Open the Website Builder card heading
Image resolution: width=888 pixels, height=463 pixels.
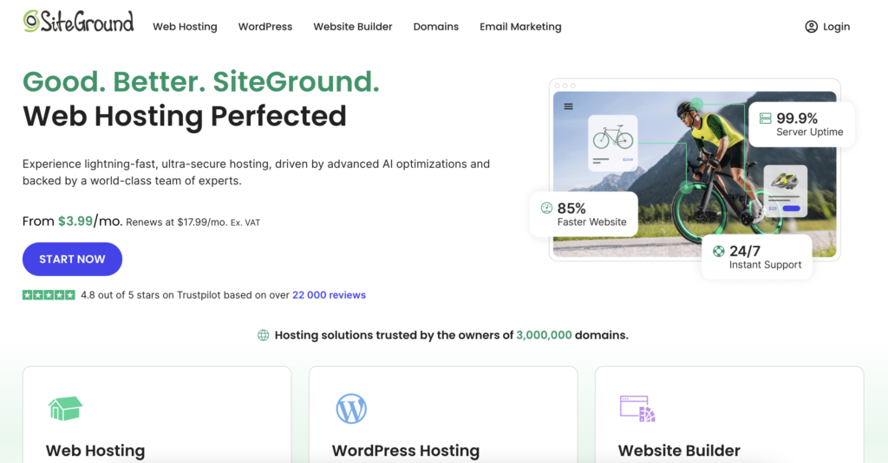pos(679,451)
